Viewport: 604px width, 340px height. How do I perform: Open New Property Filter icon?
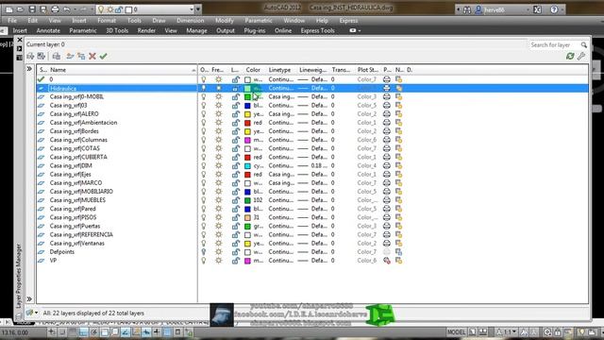pyautogui.click(x=30, y=57)
